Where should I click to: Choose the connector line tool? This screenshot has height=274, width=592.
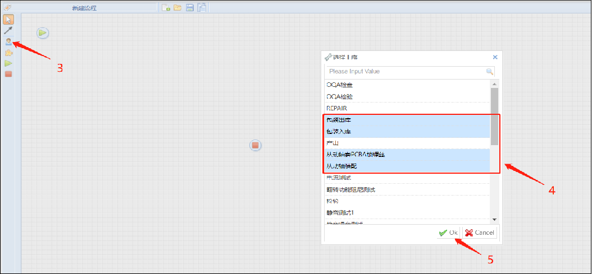8,30
